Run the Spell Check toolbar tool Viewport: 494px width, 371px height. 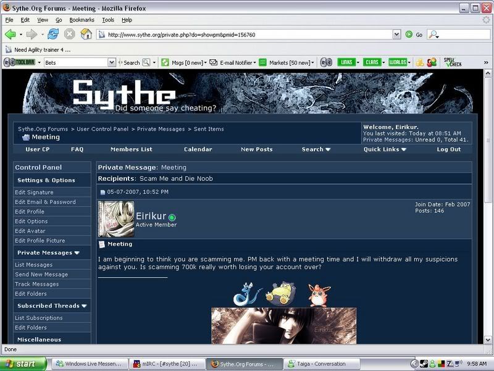(453, 62)
